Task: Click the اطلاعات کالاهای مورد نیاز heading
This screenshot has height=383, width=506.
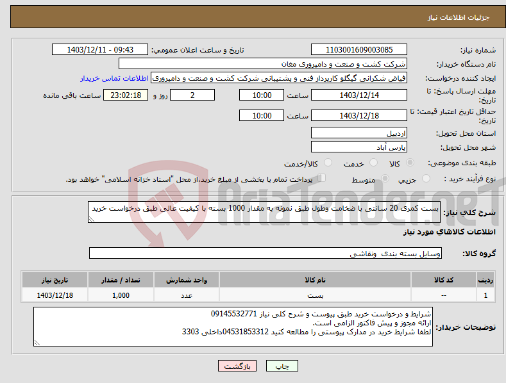Action: click(x=449, y=232)
